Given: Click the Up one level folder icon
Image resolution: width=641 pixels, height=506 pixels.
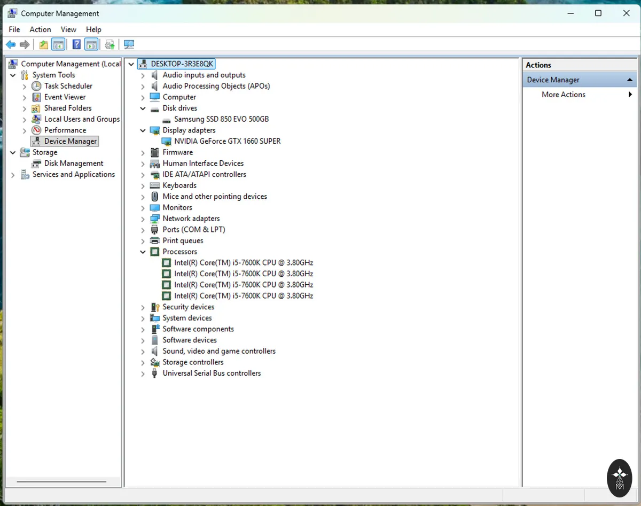Looking at the screenshot, I should click(x=43, y=45).
